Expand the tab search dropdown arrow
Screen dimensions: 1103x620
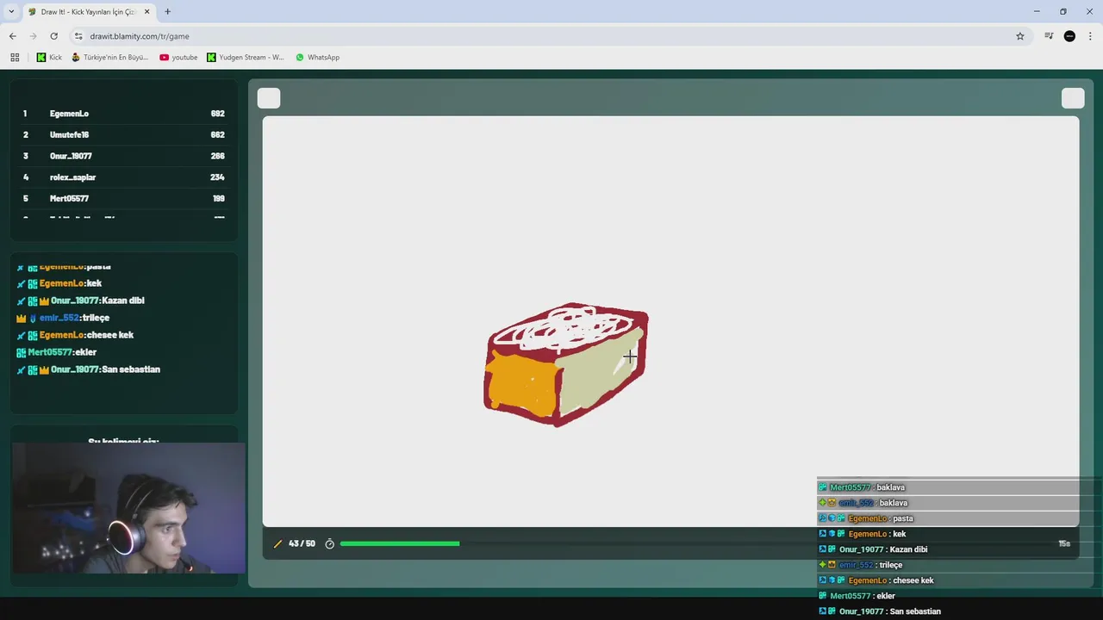tap(11, 12)
